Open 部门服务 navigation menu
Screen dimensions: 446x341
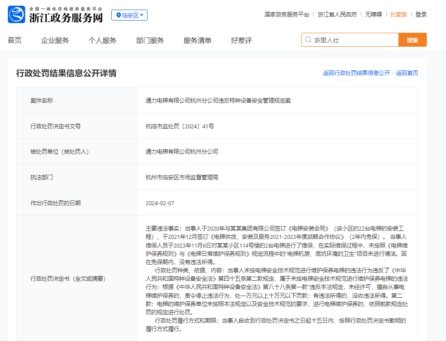click(150, 41)
